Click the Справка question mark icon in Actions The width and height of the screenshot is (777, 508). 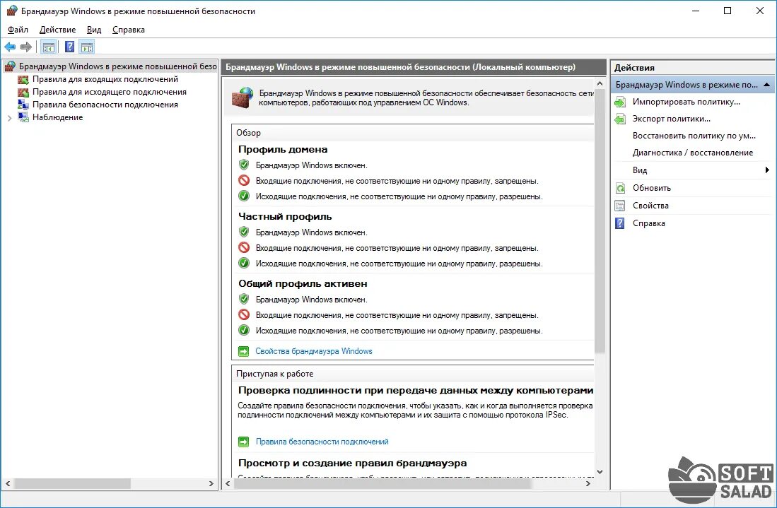pos(620,223)
